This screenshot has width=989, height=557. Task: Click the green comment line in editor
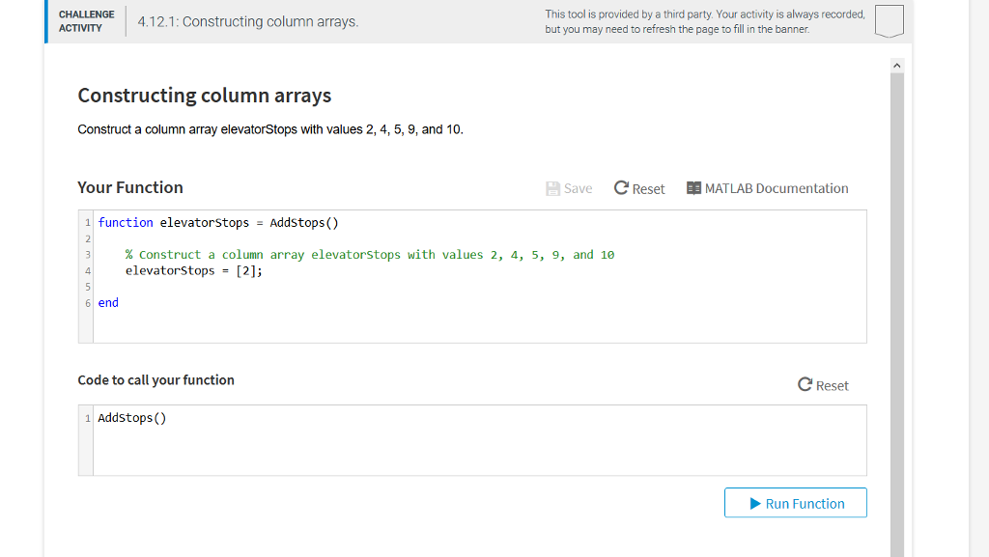(x=369, y=255)
